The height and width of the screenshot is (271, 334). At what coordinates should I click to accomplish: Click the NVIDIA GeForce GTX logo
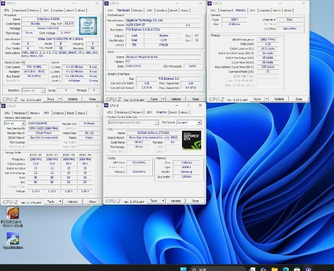(x=191, y=140)
